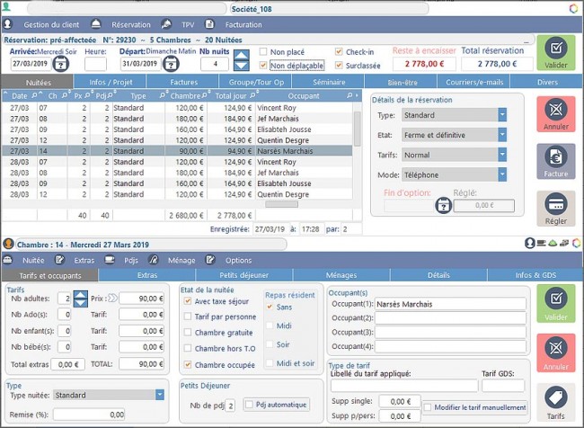Increase Nb nuits with the up arrow
Image resolution: width=584 pixels, height=428 pixels.
tap(242, 55)
